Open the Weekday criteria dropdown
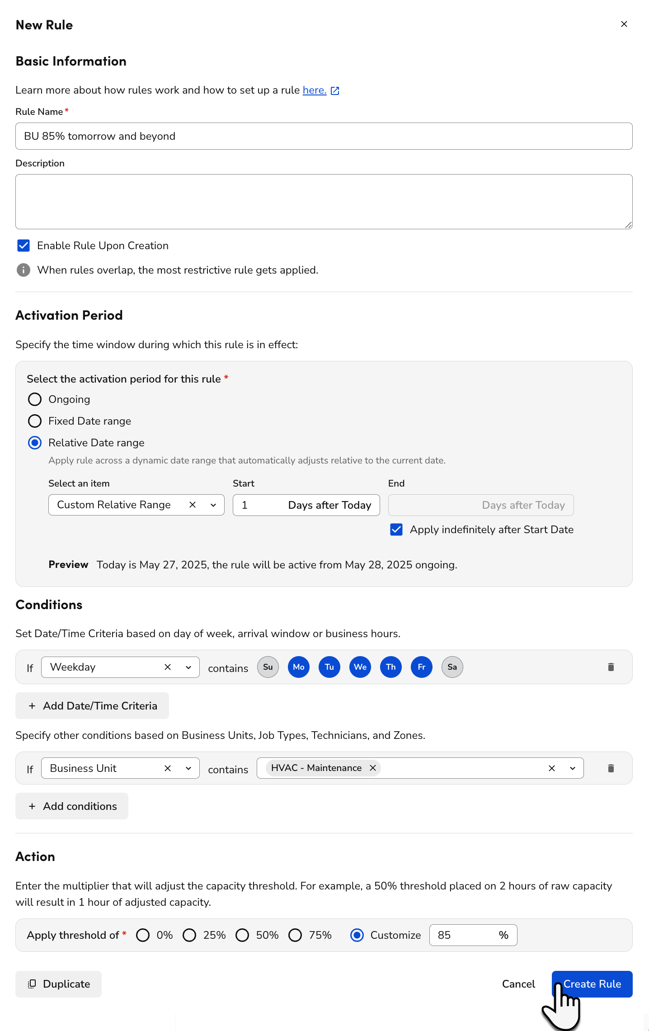The height and width of the screenshot is (1031, 649). 188,667
